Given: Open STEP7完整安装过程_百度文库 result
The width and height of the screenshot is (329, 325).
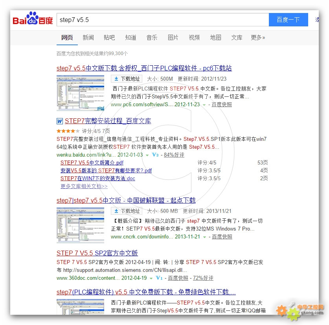Looking at the screenshot, I should pyautogui.click(x=108, y=121).
